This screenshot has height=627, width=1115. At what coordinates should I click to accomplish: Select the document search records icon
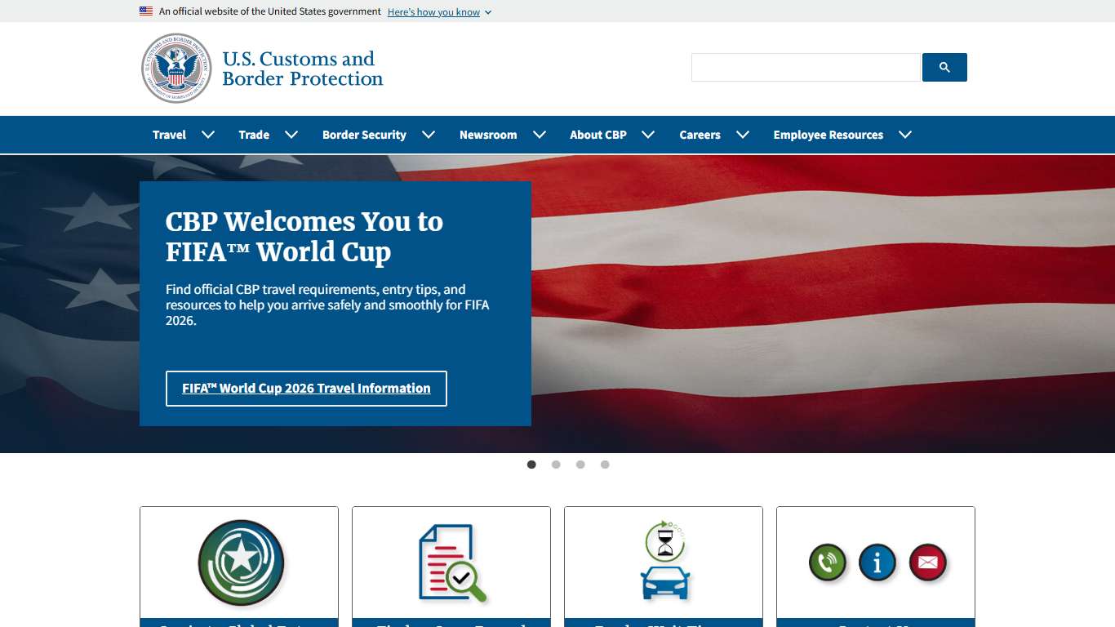click(x=451, y=563)
